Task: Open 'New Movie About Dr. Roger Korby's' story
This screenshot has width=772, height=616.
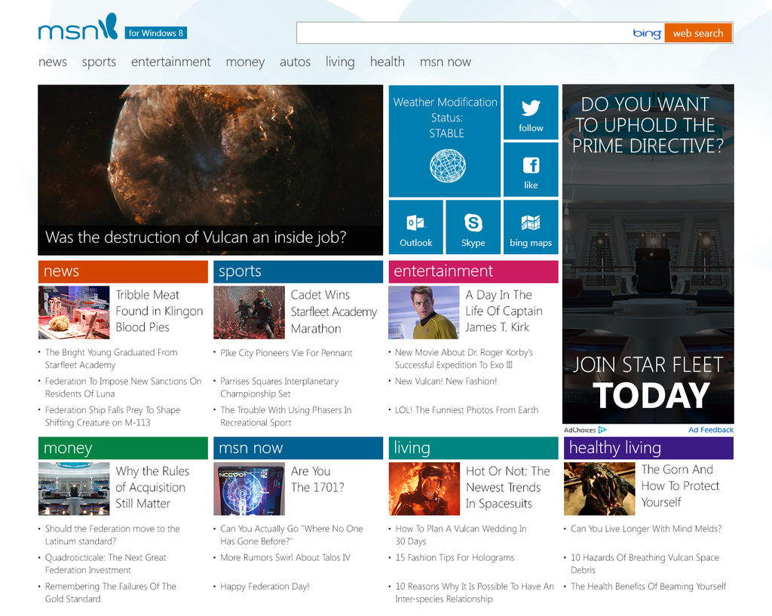Action: (x=464, y=358)
